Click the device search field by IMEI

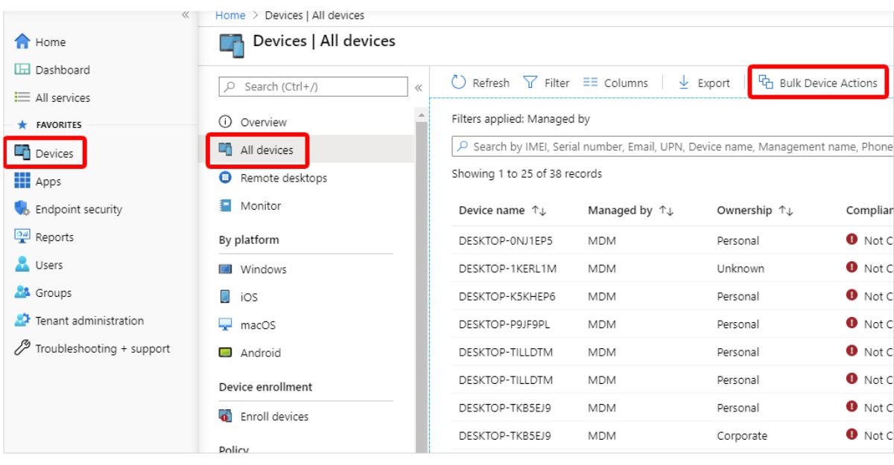click(673, 147)
